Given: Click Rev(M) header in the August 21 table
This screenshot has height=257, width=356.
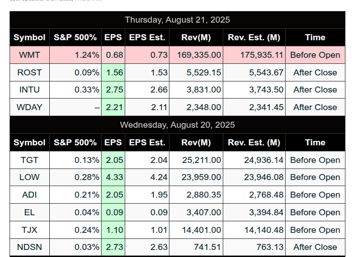Looking at the screenshot, I should pos(196,37).
